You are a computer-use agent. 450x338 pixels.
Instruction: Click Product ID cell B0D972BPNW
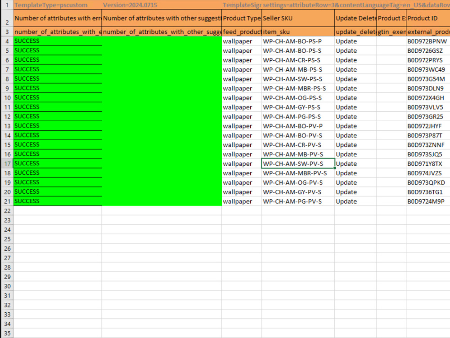pyautogui.click(x=428, y=41)
